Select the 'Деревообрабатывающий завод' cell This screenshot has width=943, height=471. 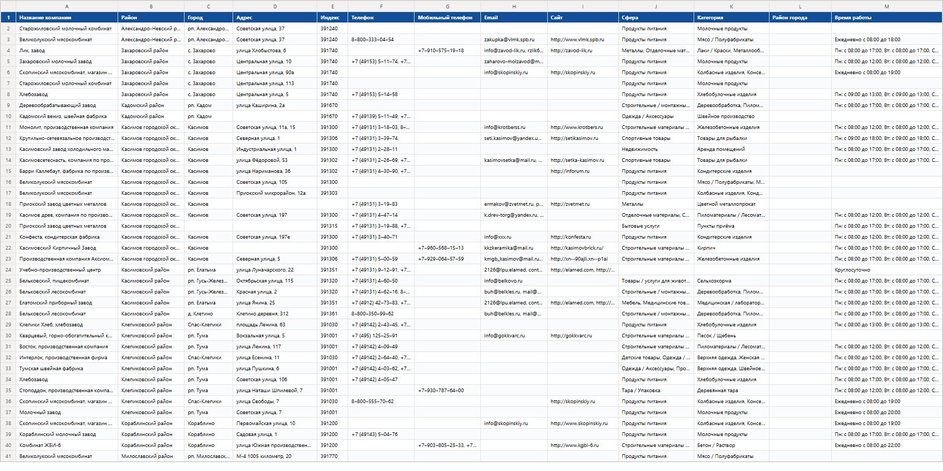pyautogui.click(x=67, y=105)
